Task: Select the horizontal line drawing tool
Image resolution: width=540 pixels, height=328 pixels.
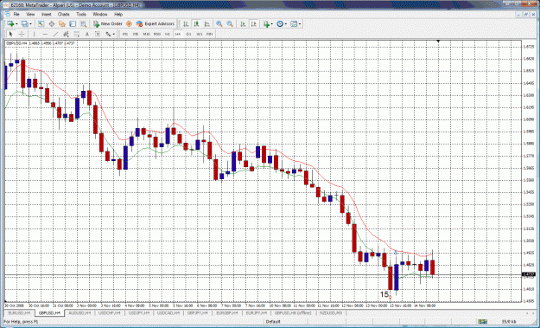Action: [x=45, y=34]
